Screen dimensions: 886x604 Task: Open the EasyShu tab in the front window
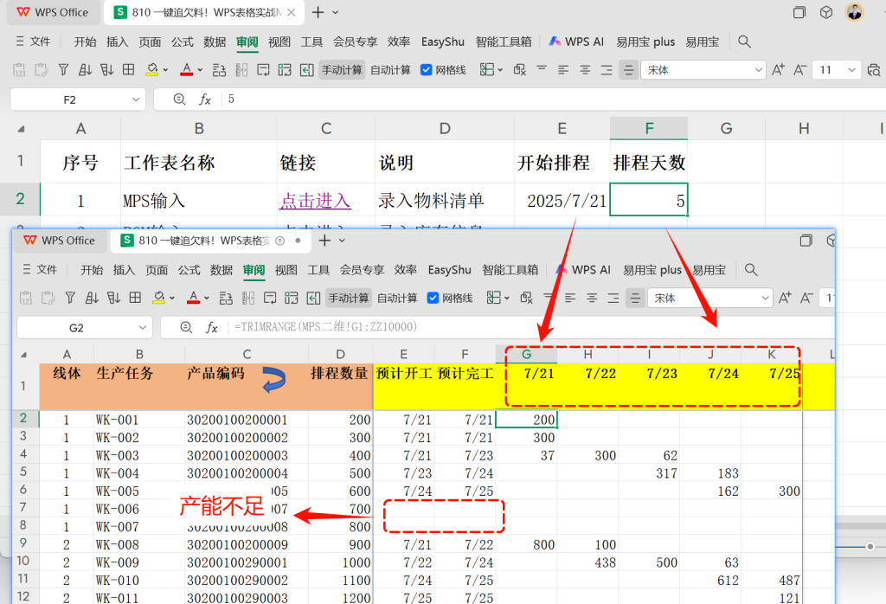tap(449, 269)
